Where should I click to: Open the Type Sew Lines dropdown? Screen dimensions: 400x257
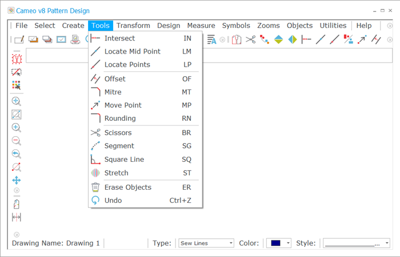click(x=206, y=243)
